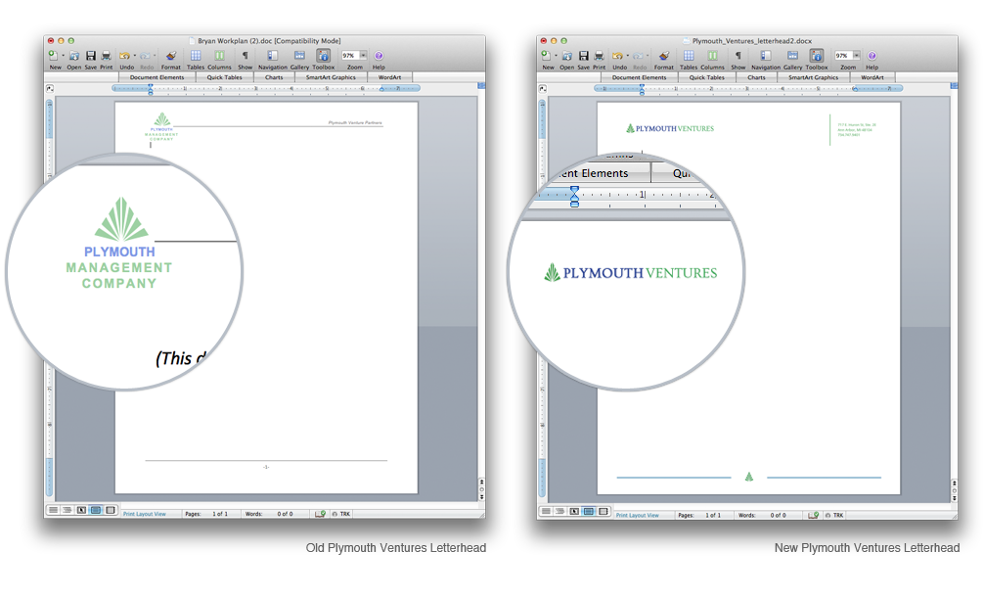Open SmartArt Graphics tab in Plymouth_Ventures_letterhead2 window

click(813, 77)
